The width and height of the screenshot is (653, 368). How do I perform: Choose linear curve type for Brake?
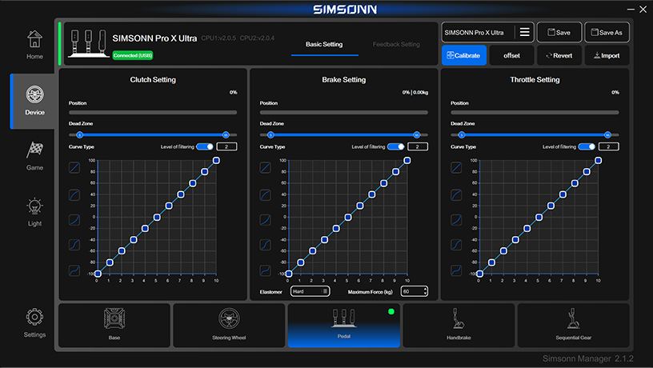tap(266, 168)
